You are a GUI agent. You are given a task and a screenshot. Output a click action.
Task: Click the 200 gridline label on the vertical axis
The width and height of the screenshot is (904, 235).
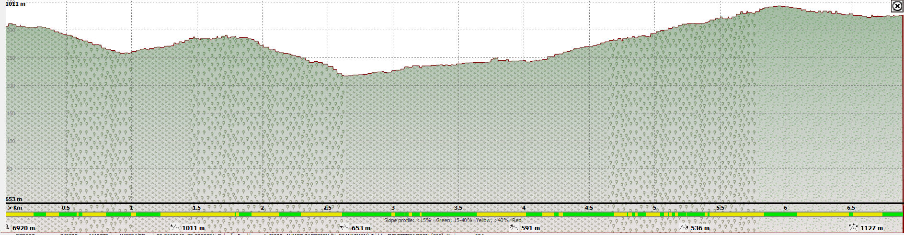point(11,86)
